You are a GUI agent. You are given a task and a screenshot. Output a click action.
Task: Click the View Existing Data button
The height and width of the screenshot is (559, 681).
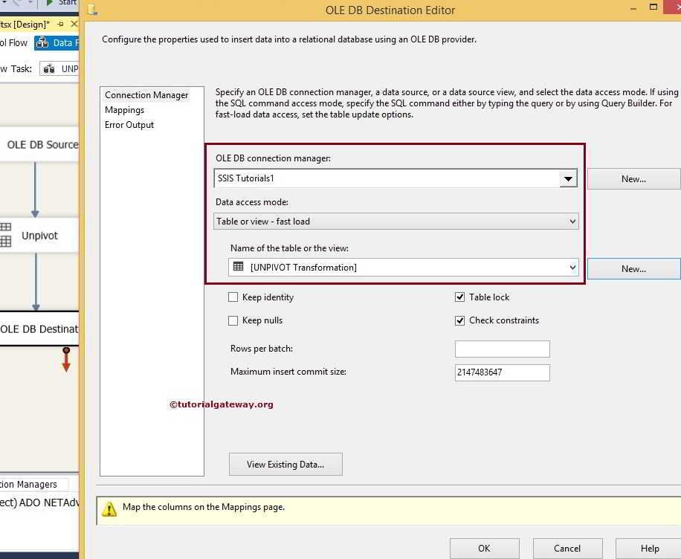tap(285, 465)
